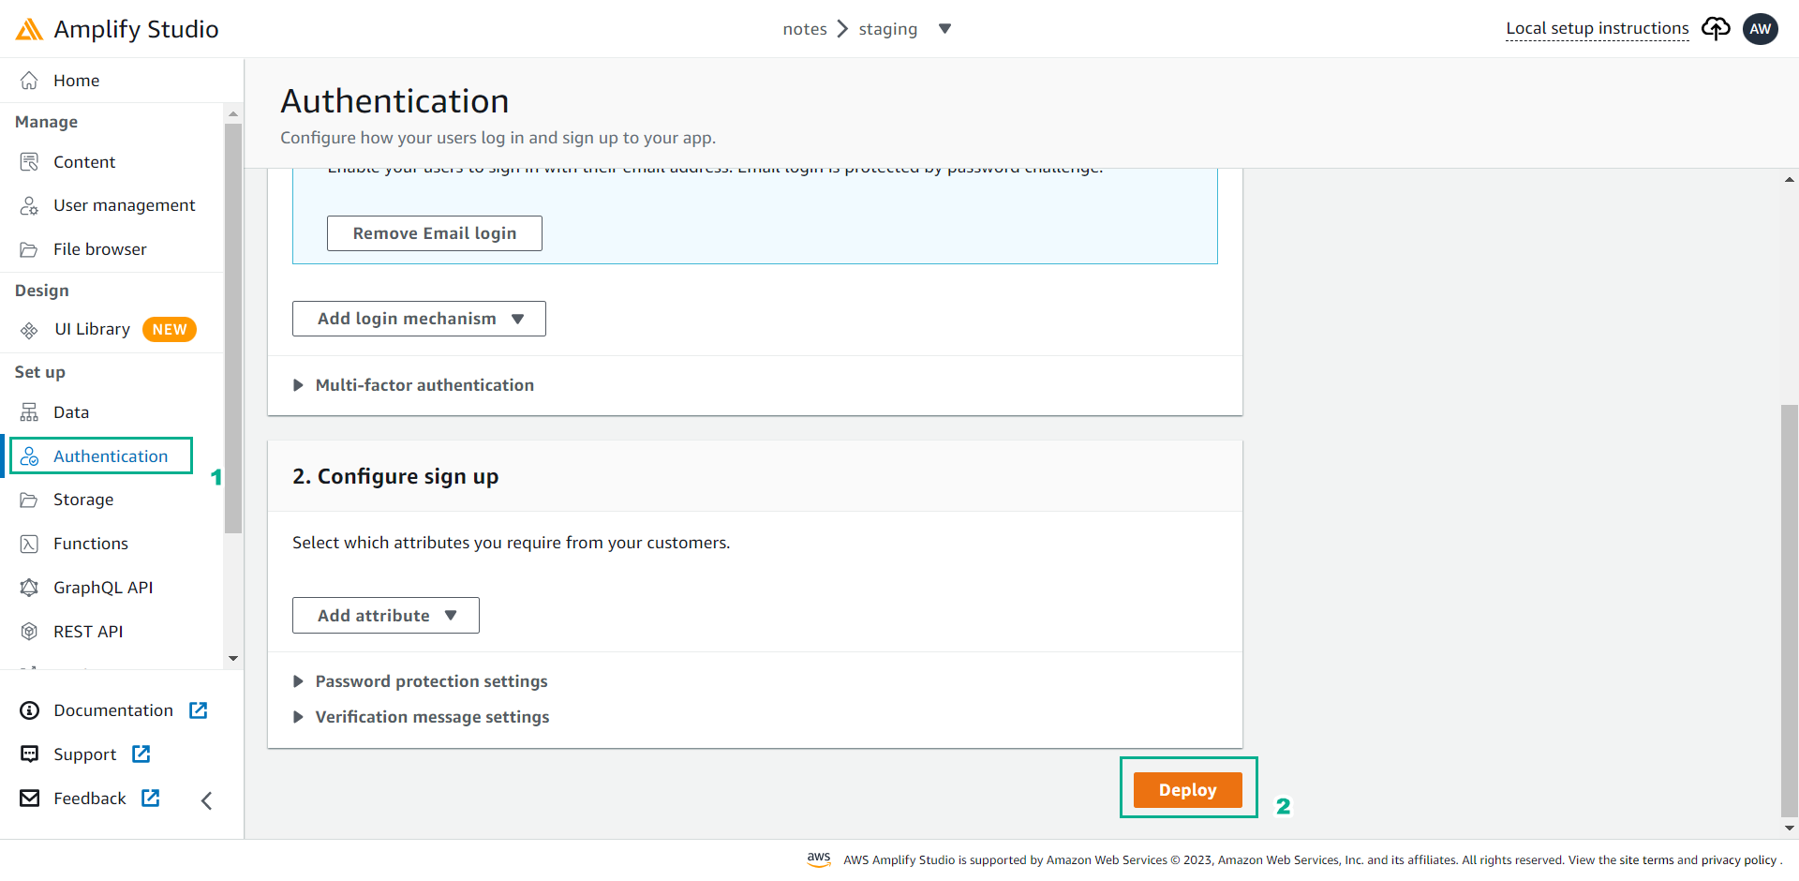
Task: Open the Add login mechanism dropdown
Action: coord(419,319)
